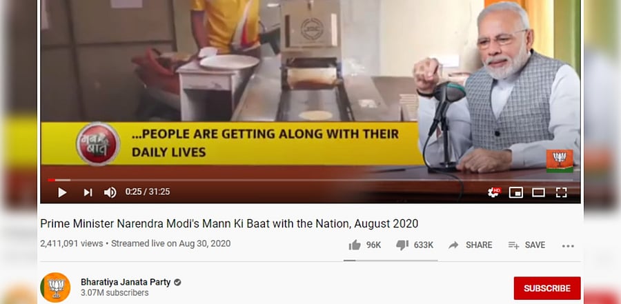Screen dimensions: 621x304
Task: Switch to theater mode view
Action: [x=538, y=192]
